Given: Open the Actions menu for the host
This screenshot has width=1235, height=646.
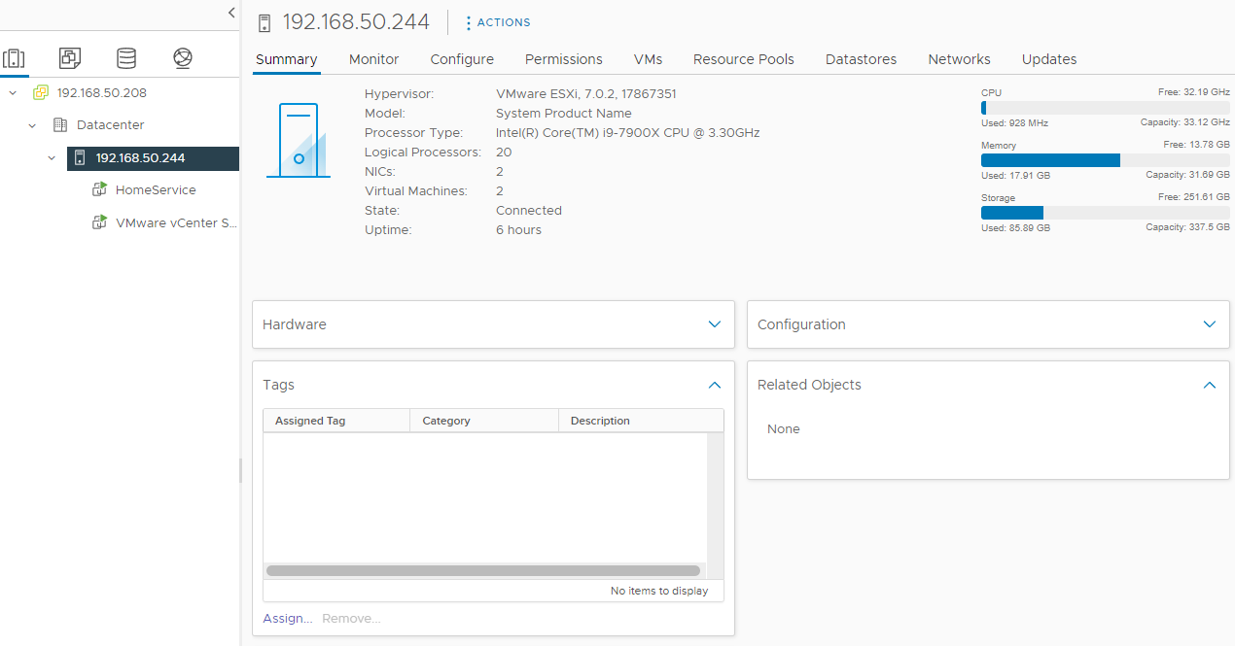Looking at the screenshot, I should (498, 22).
